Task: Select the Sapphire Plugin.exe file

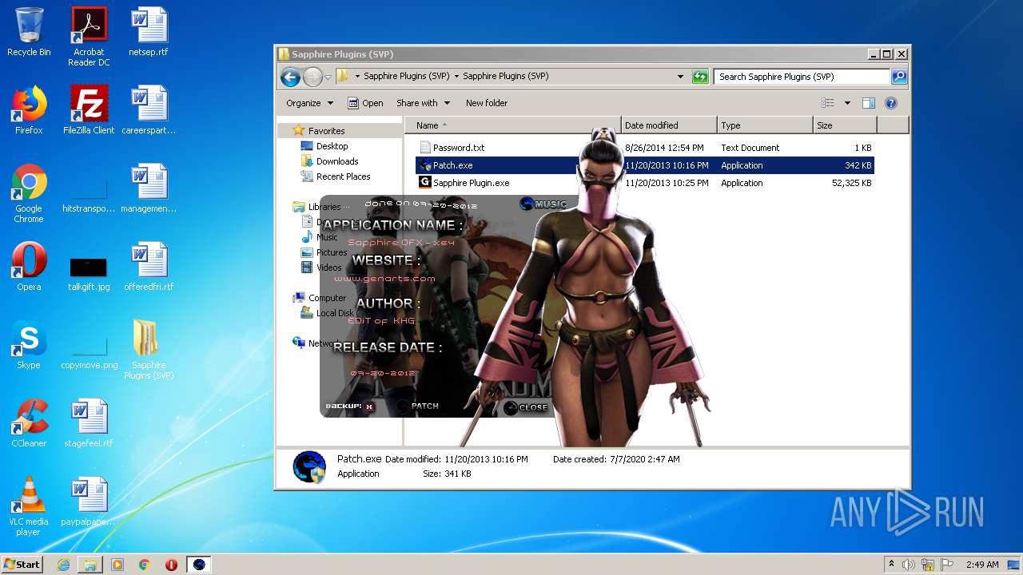Action: 464,183
